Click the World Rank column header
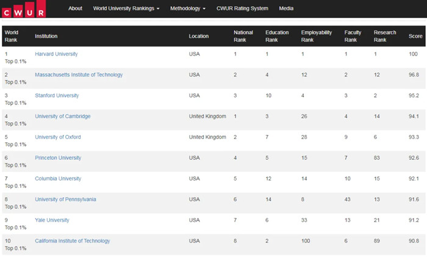427x257 pixels. [12, 36]
